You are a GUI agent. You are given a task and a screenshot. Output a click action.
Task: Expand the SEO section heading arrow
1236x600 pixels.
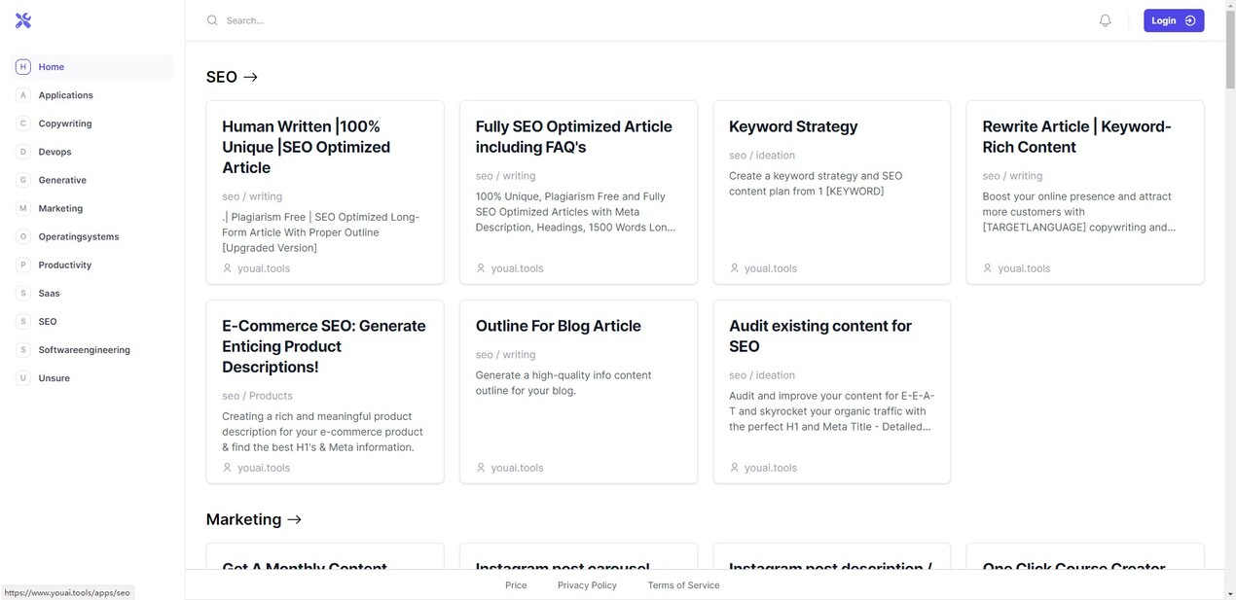pyautogui.click(x=251, y=77)
